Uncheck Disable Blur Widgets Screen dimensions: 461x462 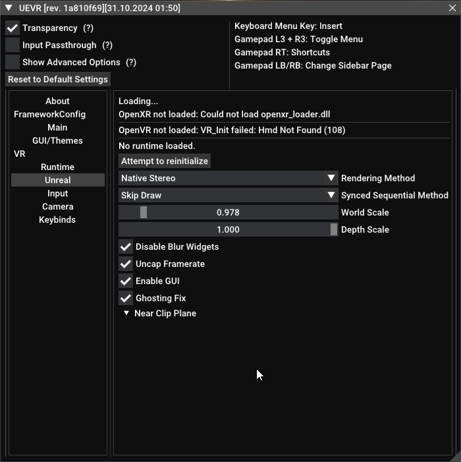[x=126, y=246]
